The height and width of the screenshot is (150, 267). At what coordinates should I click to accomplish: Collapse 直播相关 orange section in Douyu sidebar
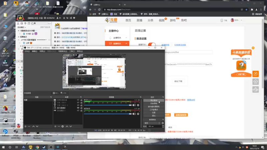[x=126, y=44]
